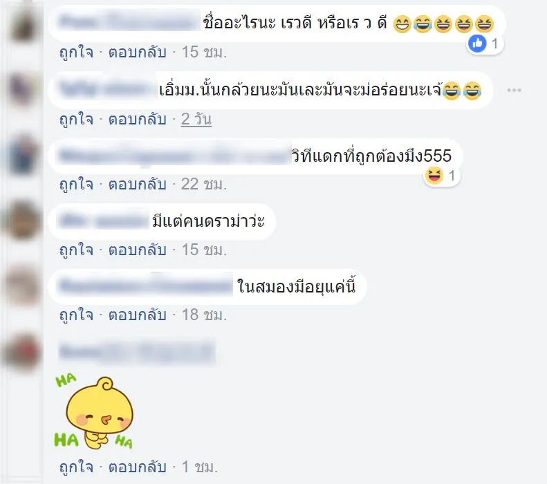Open profile picture beside the 555 comment
Screen dimensions: 547x484
coord(23,155)
